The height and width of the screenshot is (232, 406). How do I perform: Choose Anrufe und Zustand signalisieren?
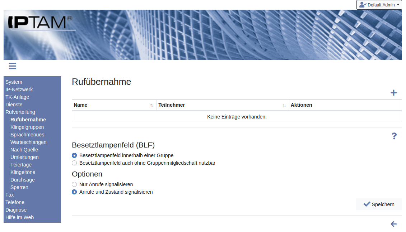tap(74, 192)
